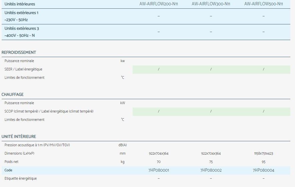Click the REFROIDISSEMENT section heading
Image resolution: width=295 pixels, height=187 pixels.
click(19, 52)
